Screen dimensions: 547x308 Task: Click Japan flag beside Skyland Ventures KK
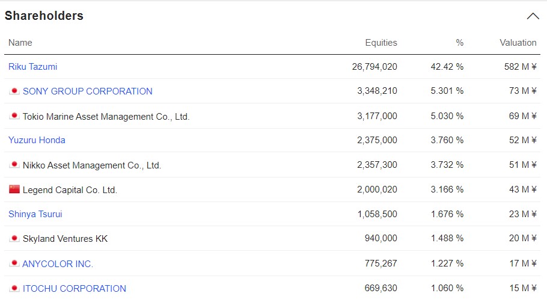14,239
